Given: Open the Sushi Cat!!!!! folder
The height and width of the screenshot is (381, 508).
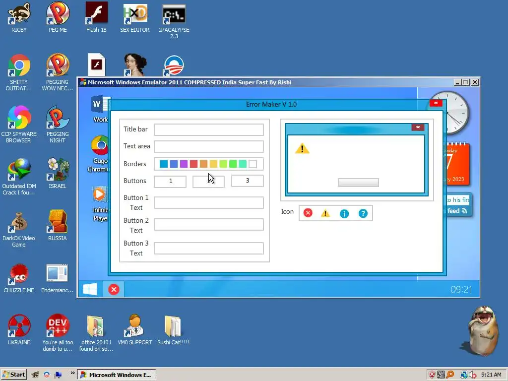Looking at the screenshot, I should 173,330.
